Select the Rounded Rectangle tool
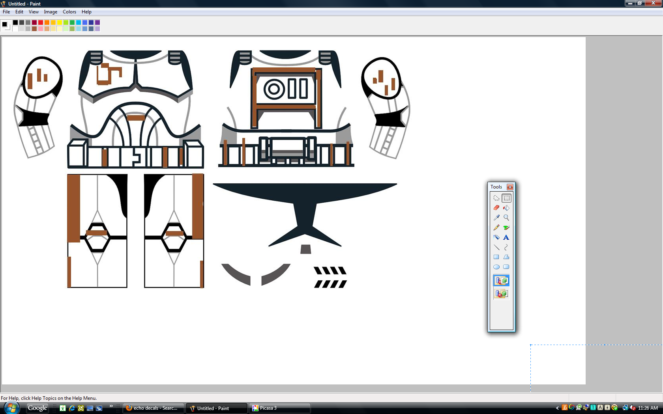This screenshot has height=414, width=663. pyautogui.click(x=506, y=267)
